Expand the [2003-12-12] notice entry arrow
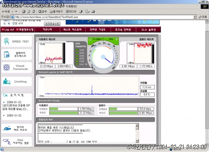 coord(4,116)
